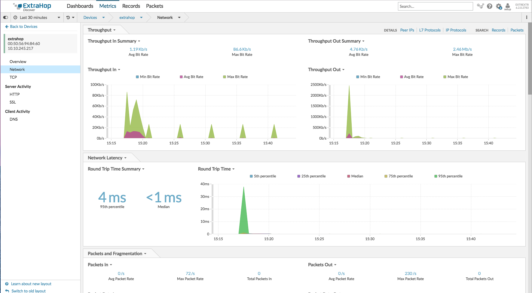This screenshot has height=293, width=532.
Task: Select Network in the sidebar
Action: pyautogui.click(x=41, y=69)
